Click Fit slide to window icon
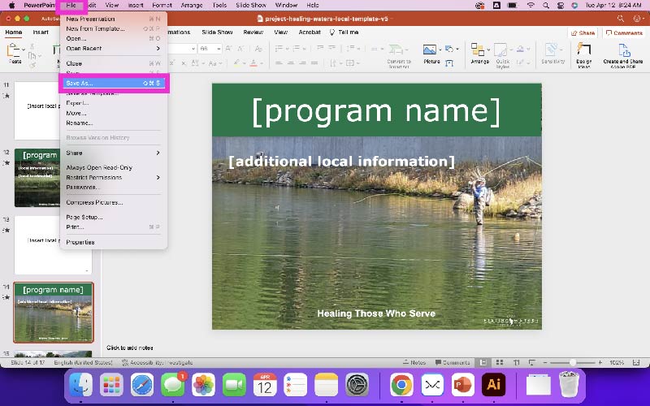This screenshot has width=650, height=406. pyautogui.click(x=636, y=362)
